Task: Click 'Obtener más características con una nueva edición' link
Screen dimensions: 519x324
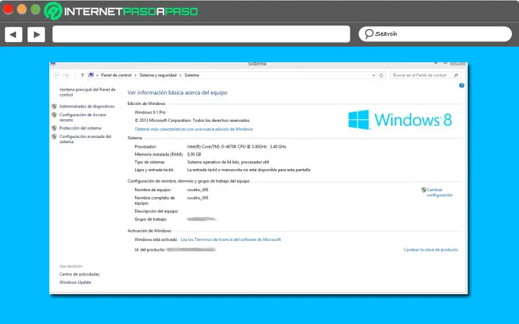Action: click(193, 129)
